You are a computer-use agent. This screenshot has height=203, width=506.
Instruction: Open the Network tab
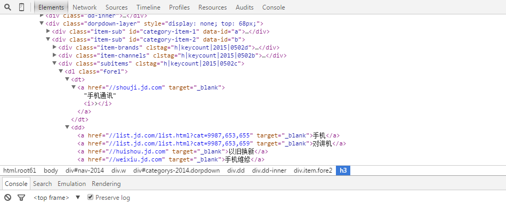tap(85, 7)
